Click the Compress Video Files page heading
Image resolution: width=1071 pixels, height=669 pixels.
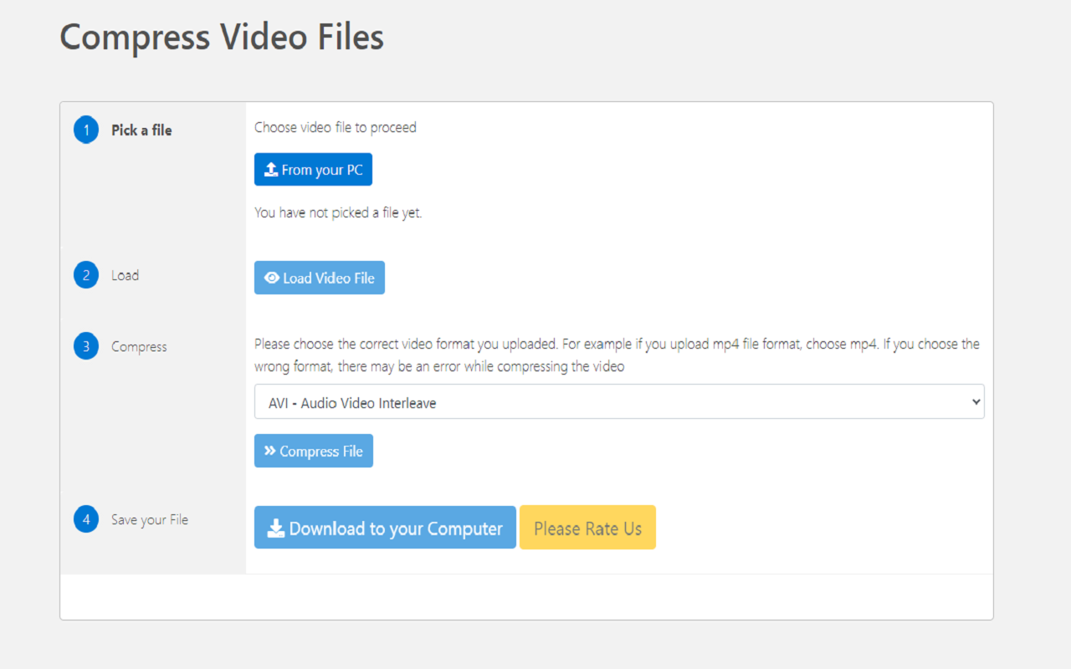(x=222, y=38)
